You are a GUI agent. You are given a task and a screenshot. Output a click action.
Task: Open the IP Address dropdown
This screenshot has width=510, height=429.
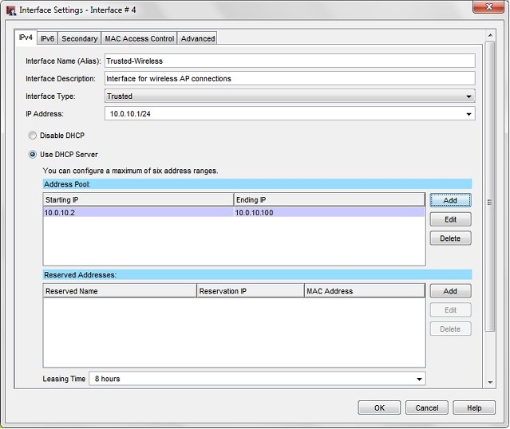290,114
